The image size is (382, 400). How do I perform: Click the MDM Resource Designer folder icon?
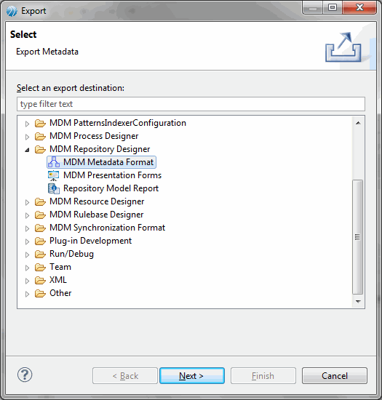pyautogui.click(x=40, y=201)
